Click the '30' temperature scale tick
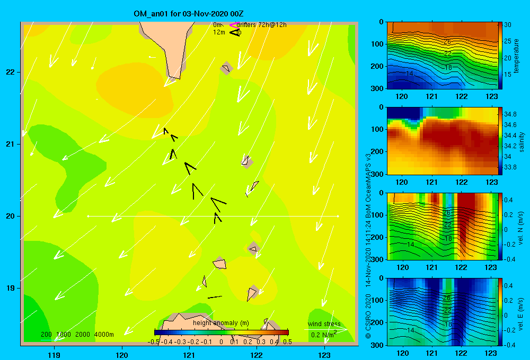The height and width of the screenshot is (360, 530). click(508, 25)
